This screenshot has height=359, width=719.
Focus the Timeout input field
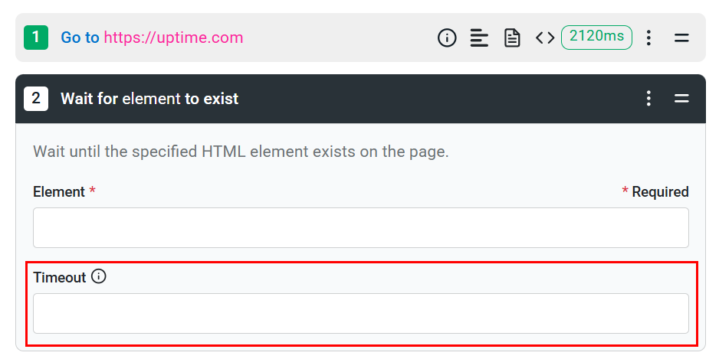(x=360, y=314)
